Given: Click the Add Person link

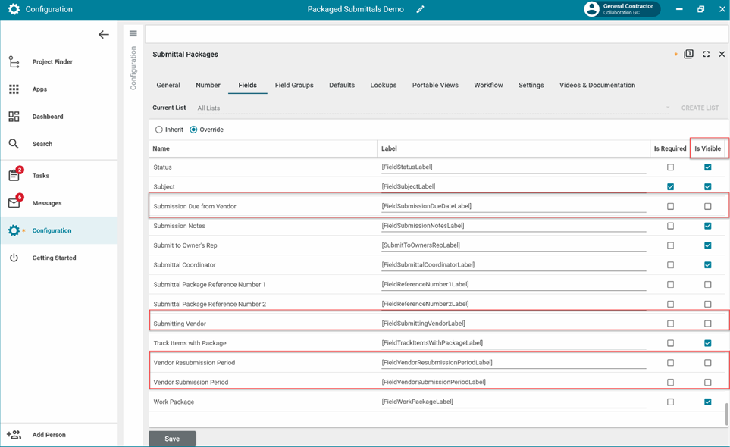Looking at the screenshot, I should point(49,435).
